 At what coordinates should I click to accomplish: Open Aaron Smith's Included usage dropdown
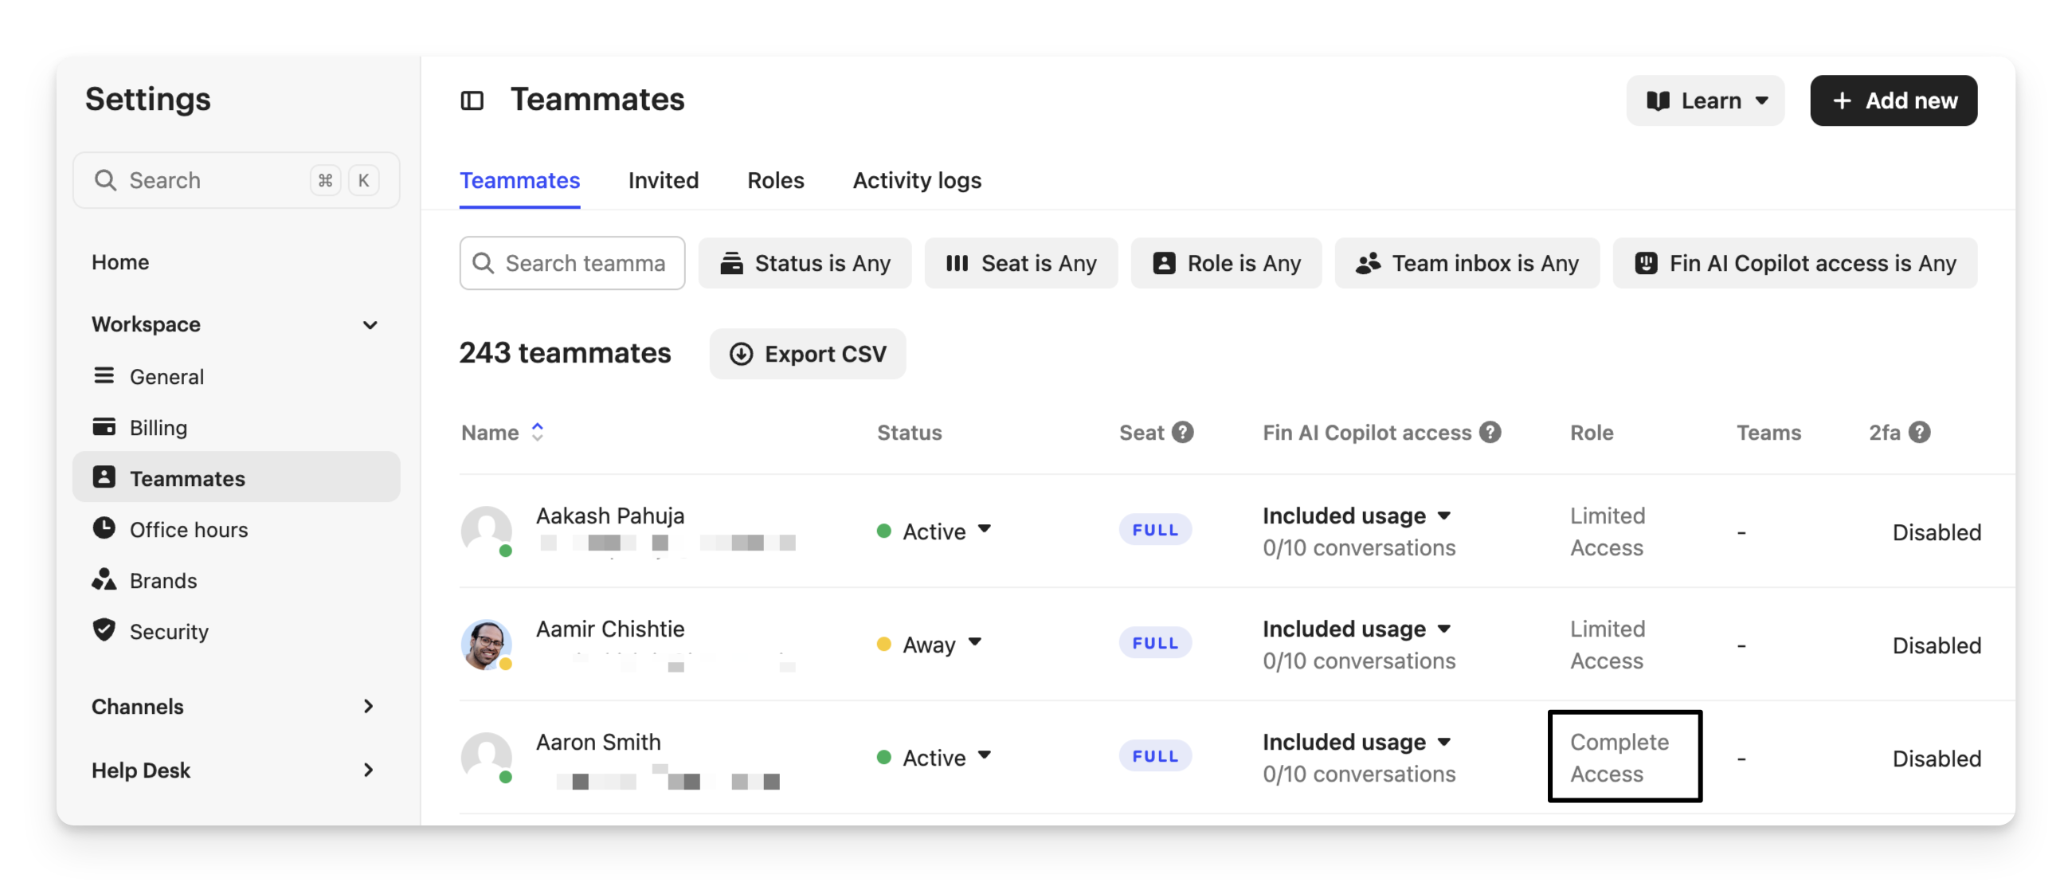pos(1443,742)
